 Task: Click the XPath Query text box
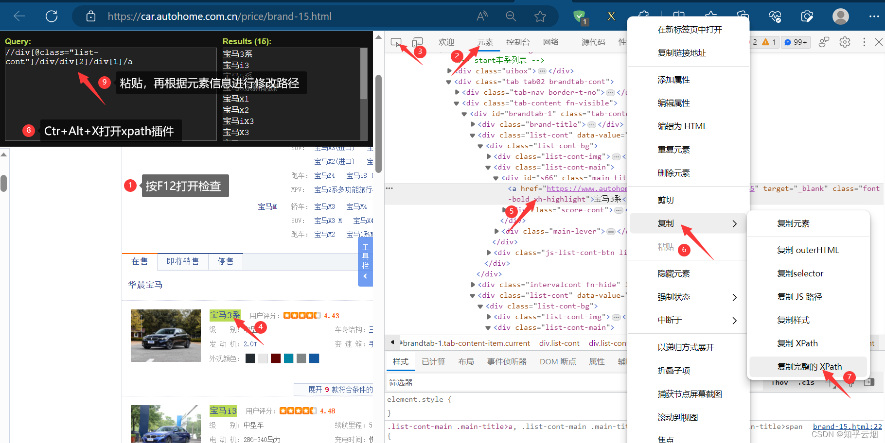pyautogui.click(x=110, y=94)
